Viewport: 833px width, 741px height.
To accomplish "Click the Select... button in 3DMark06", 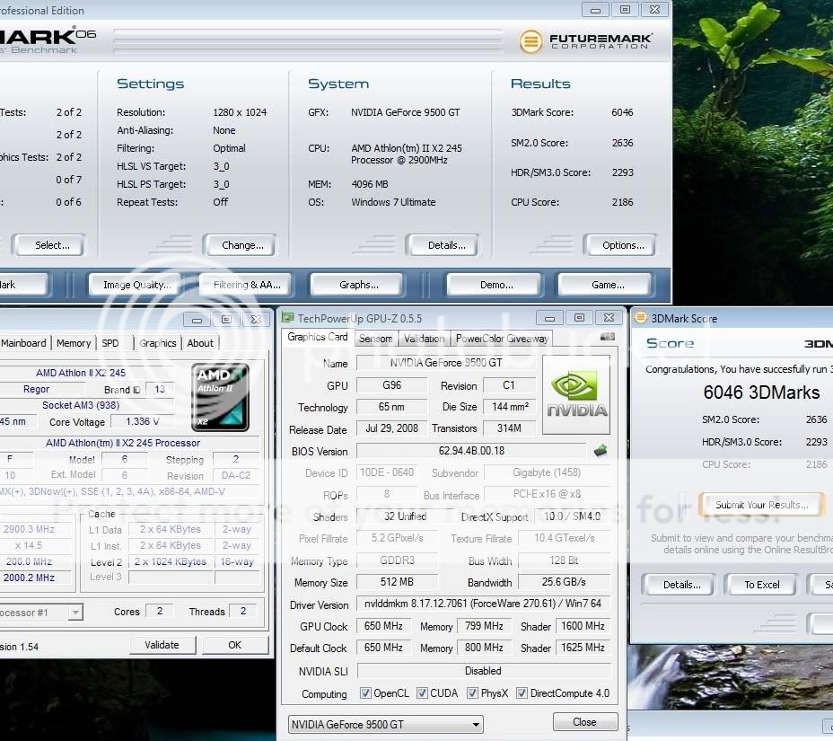I will coord(48,245).
